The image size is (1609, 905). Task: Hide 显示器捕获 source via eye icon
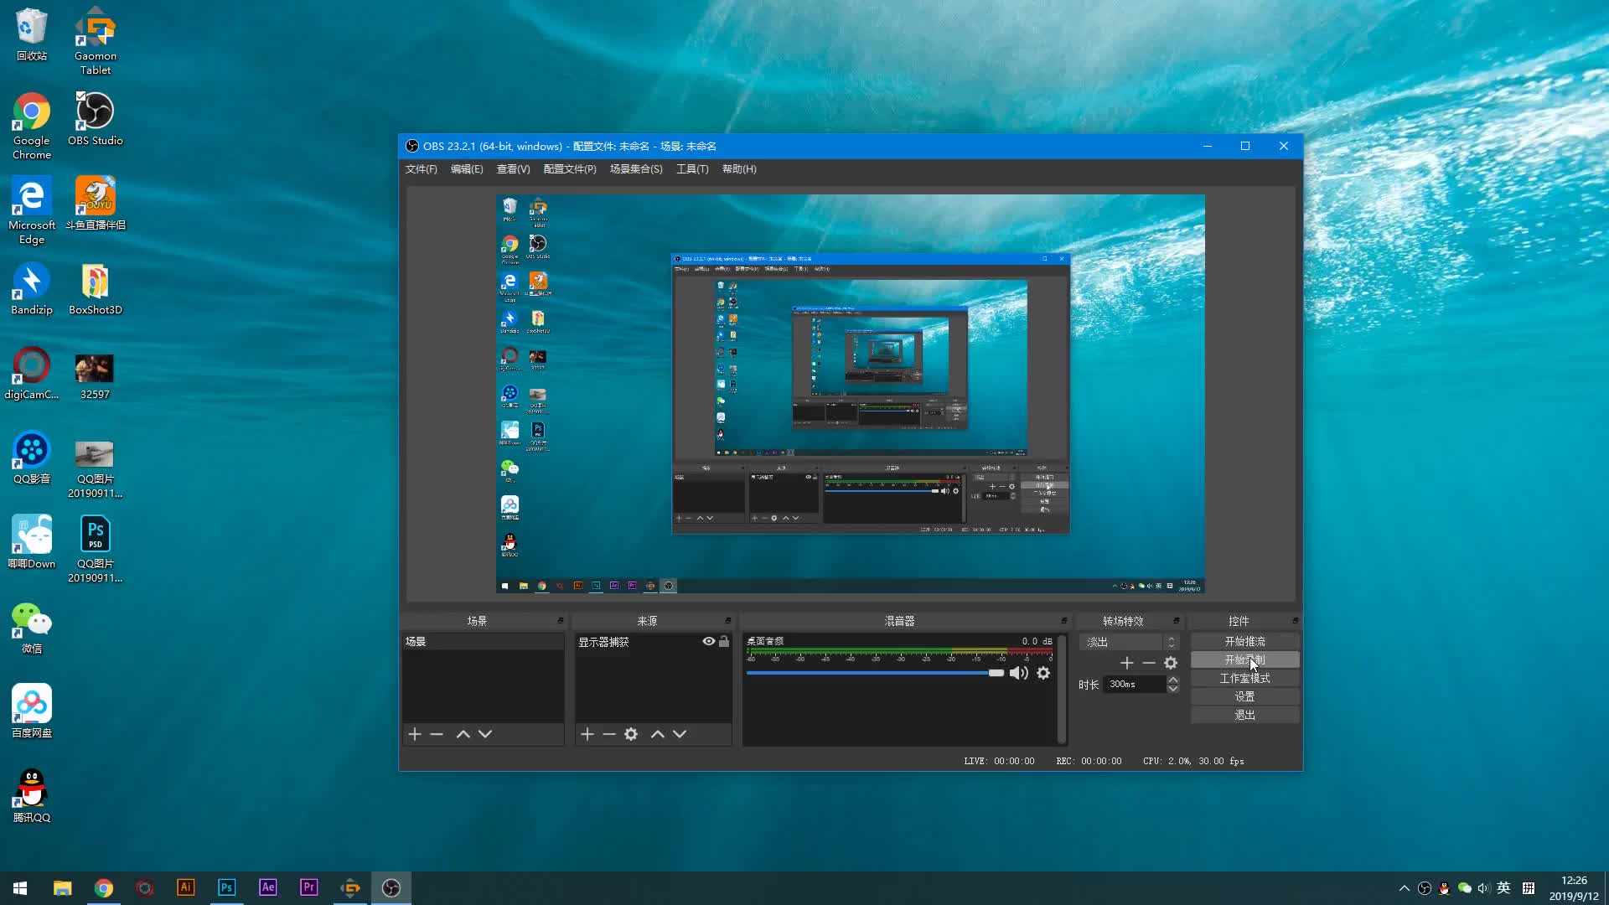(709, 641)
